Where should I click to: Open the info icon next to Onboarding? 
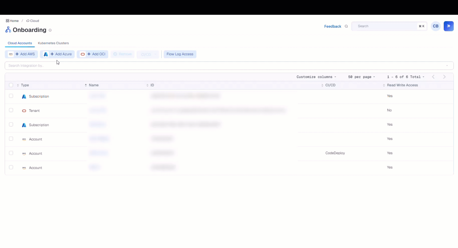[50, 30]
